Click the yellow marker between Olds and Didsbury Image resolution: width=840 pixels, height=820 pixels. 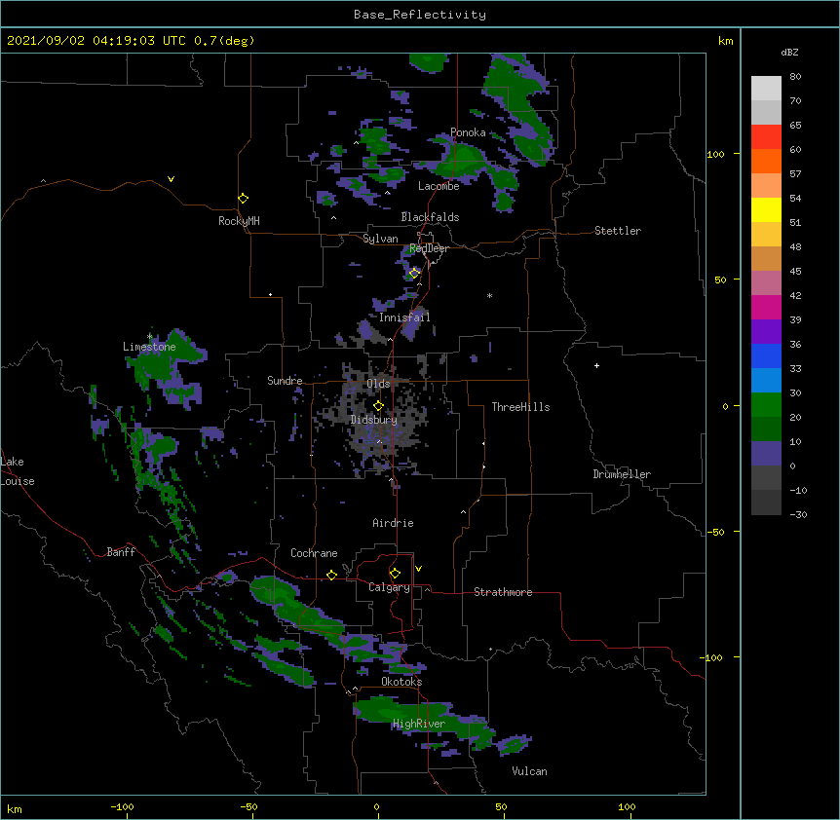(x=378, y=406)
